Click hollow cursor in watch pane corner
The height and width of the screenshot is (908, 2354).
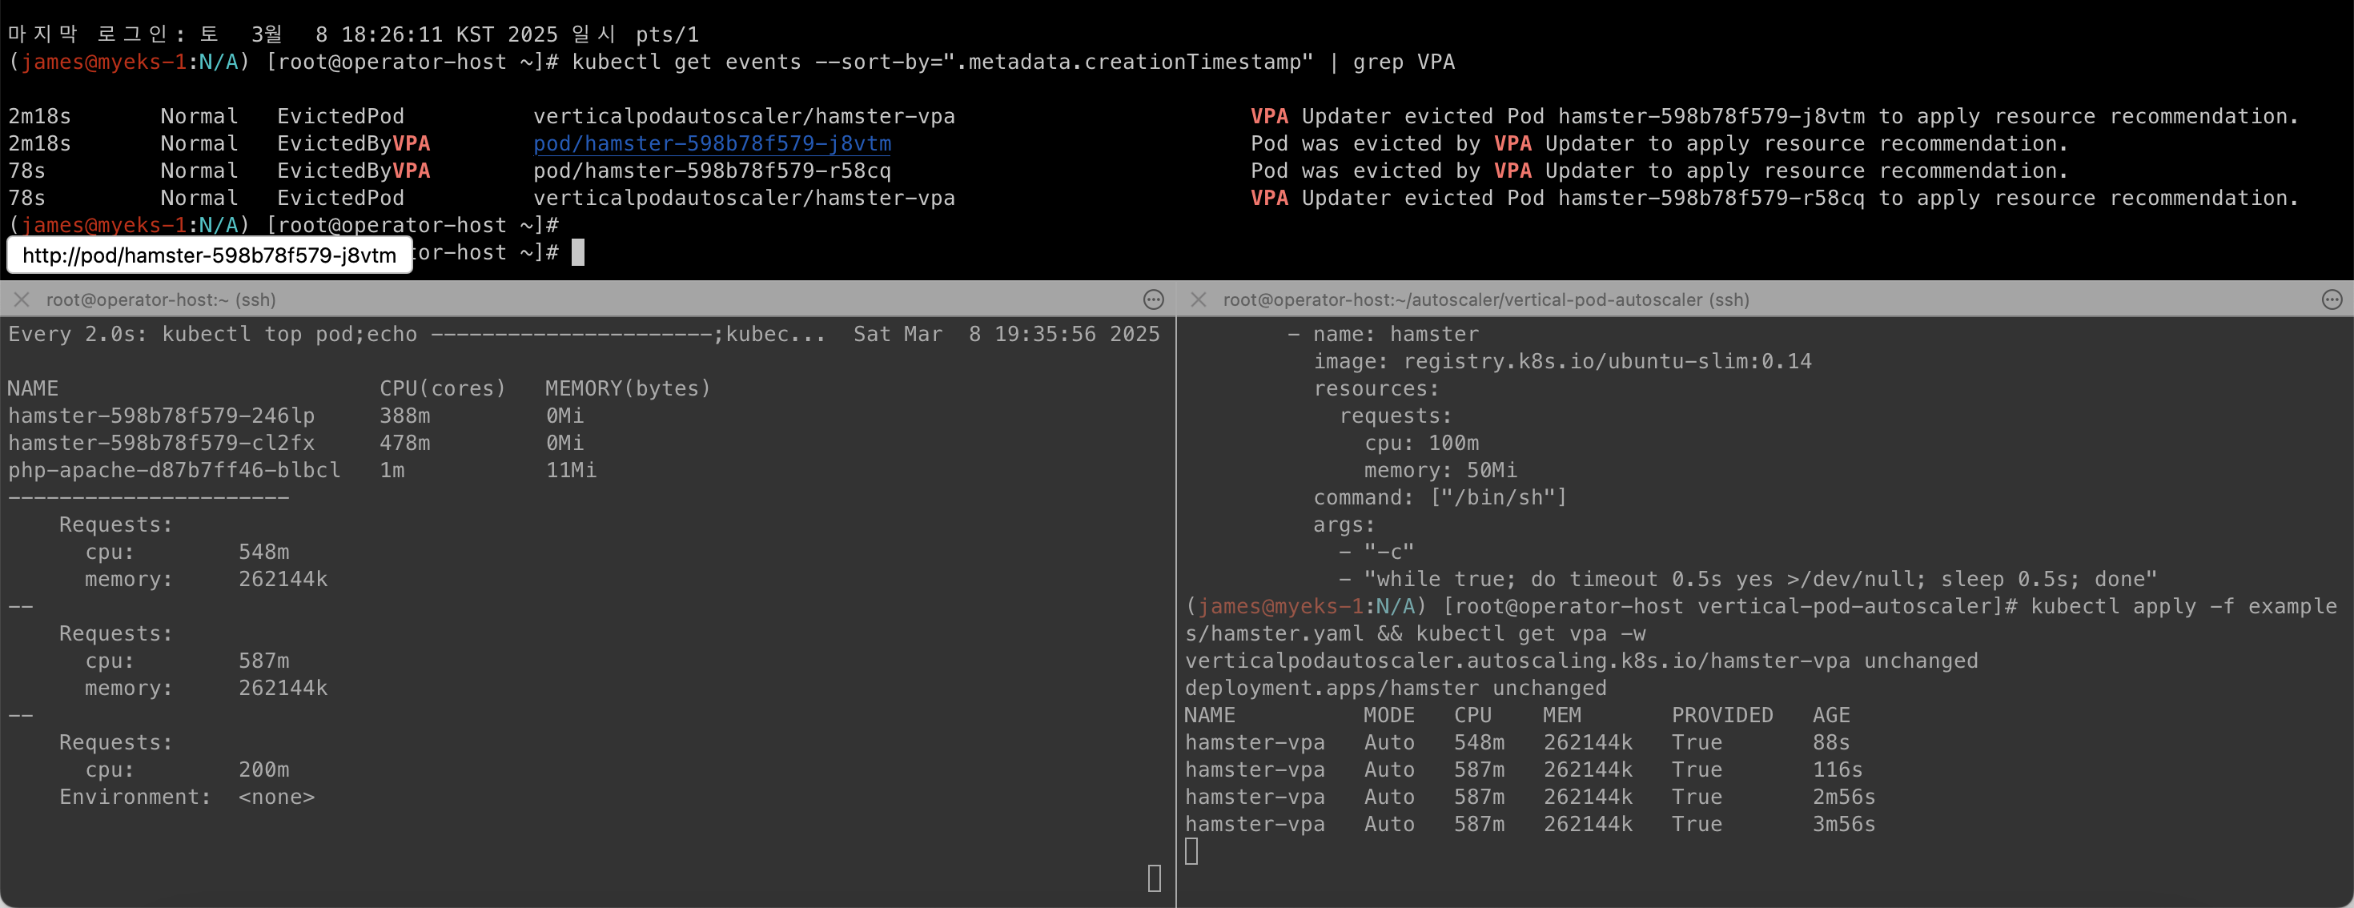(x=1154, y=878)
